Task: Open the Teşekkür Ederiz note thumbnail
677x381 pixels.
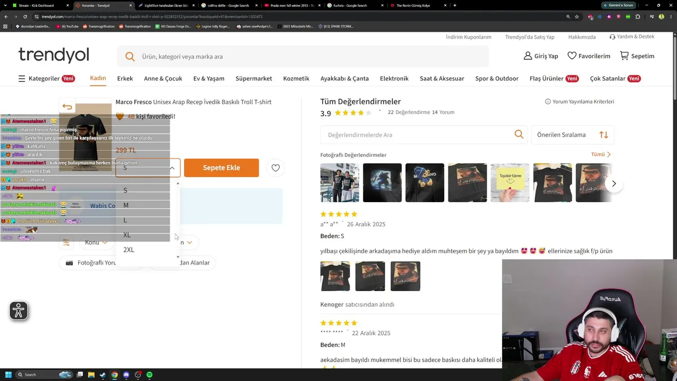Action: point(510,183)
